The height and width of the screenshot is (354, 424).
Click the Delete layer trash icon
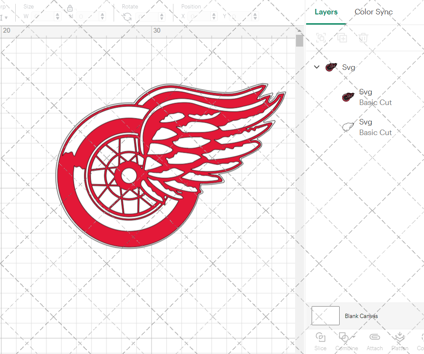coord(363,38)
